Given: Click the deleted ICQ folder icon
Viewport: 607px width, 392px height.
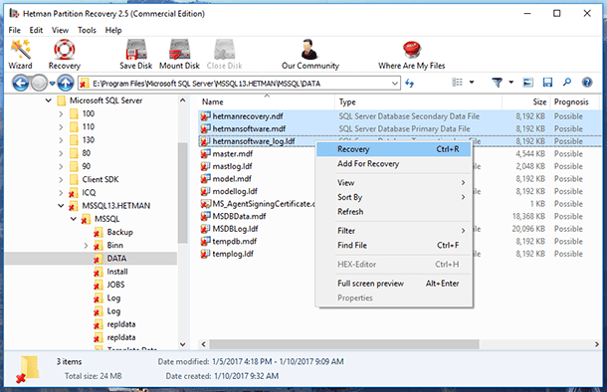Looking at the screenshot, I should 73,193.
